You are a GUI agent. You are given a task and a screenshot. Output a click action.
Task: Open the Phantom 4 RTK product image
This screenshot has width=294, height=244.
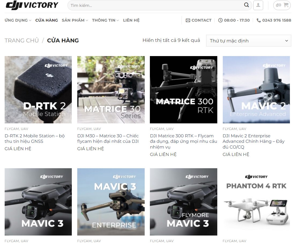pos(256,202)
